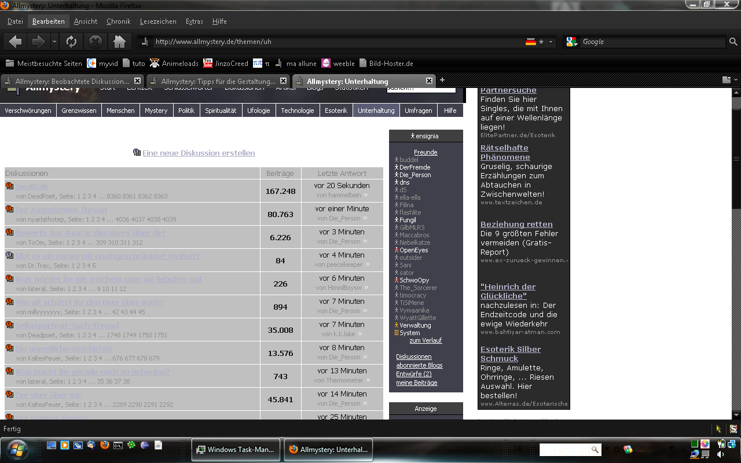Bookmark this page with the star
This screenshot has width=741, height=463.
tap(541, 42)
